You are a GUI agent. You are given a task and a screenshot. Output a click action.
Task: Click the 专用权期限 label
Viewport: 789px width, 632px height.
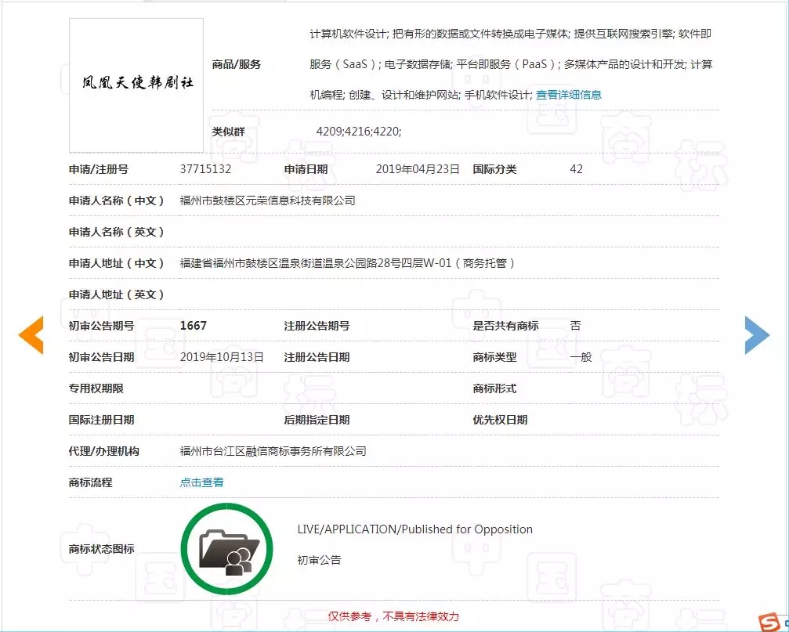click(96, 388)
